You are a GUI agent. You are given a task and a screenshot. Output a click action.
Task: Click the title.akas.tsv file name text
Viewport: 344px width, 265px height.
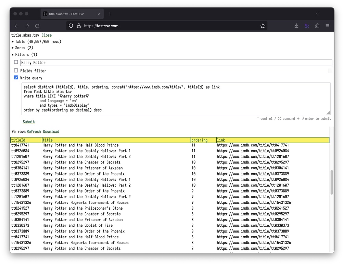[x=25, y=35]
